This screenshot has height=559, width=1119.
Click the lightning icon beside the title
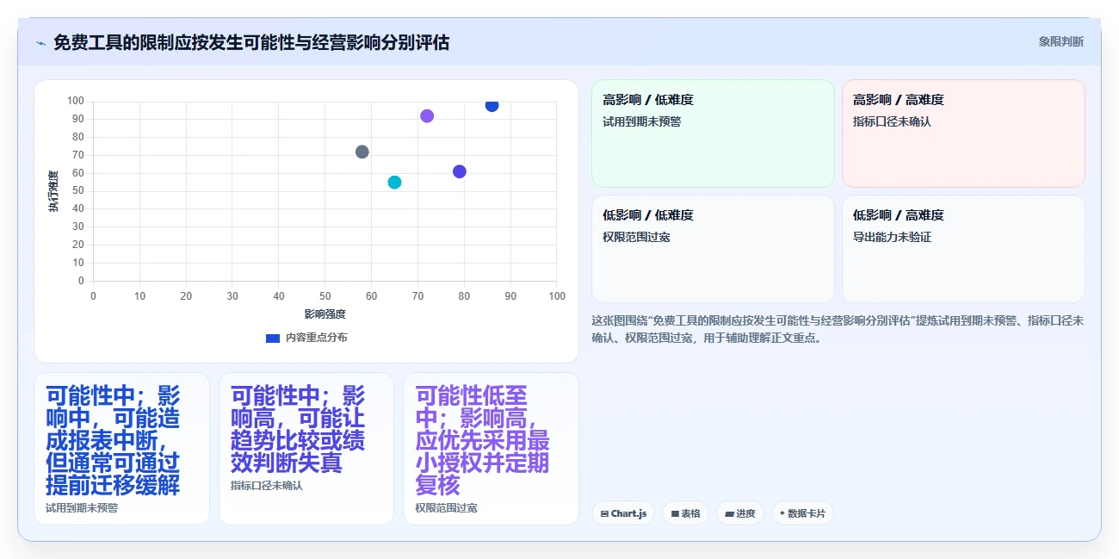click(40, 43)
